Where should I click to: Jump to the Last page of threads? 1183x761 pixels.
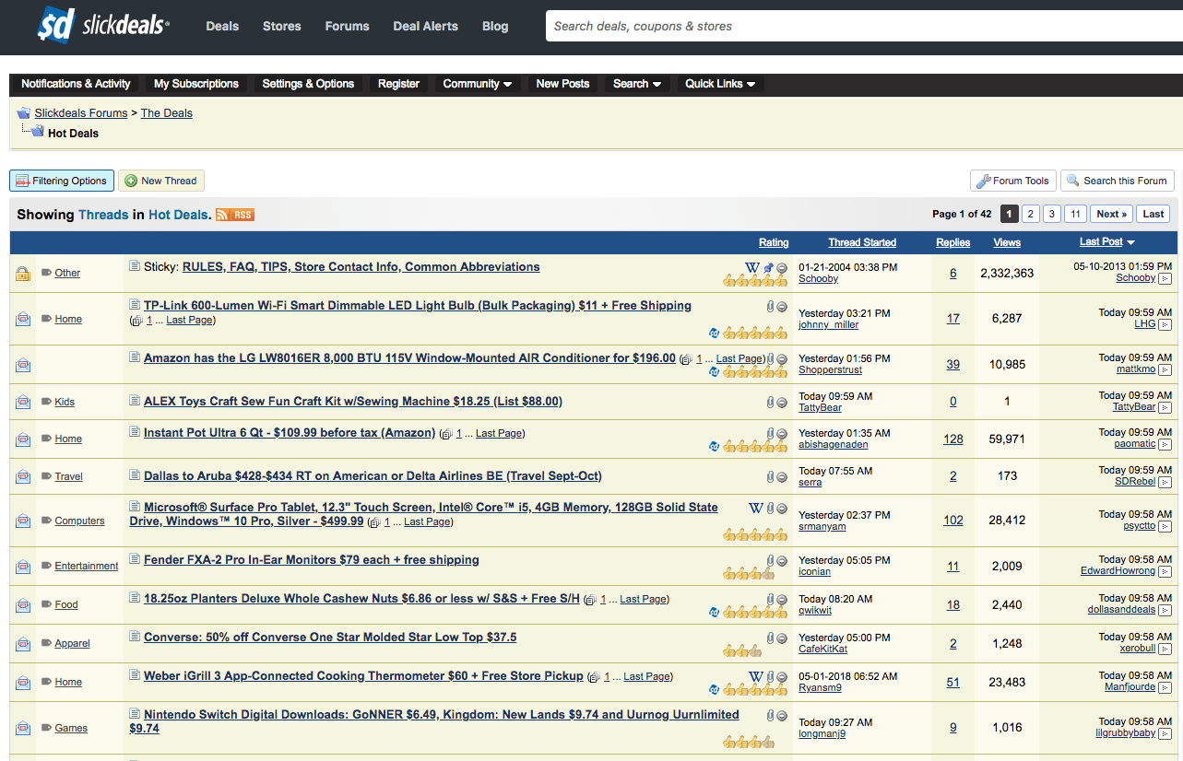click(x=1153, y=214)
